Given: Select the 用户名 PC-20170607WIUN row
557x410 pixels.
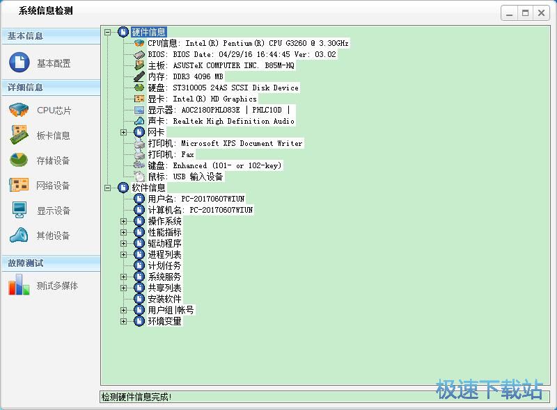Looking at the screenshot, I should tap(196, 199).
